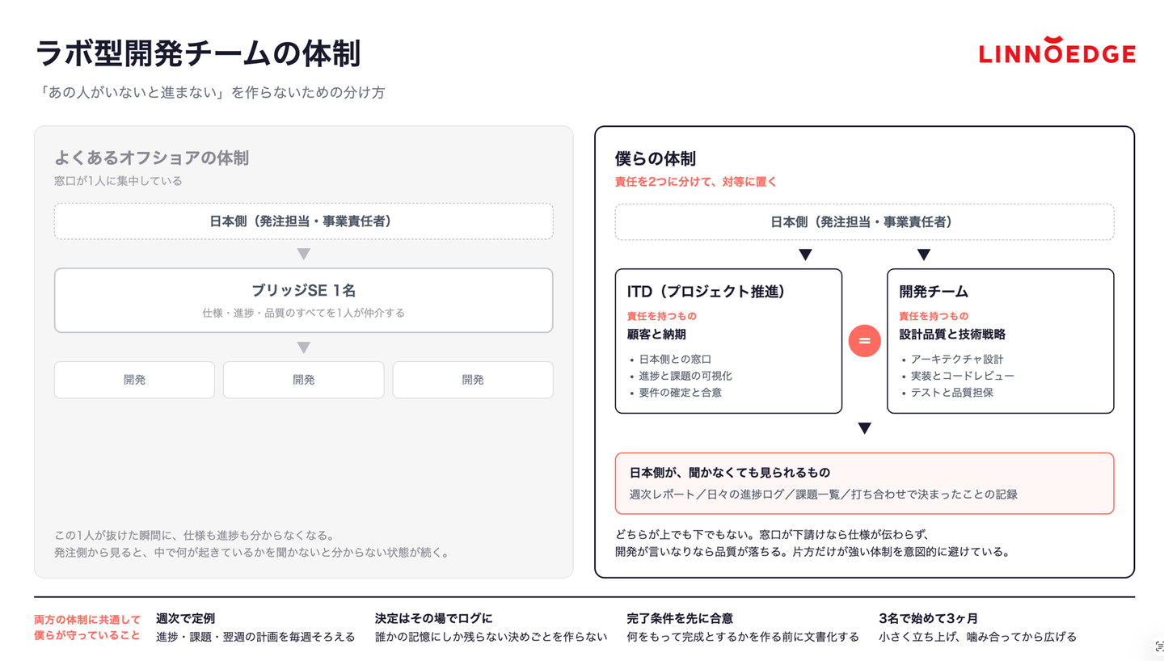The image size is (1164, 661).
Task: Click the text 窓口が1人に集中している
Action: pos(118,181)
